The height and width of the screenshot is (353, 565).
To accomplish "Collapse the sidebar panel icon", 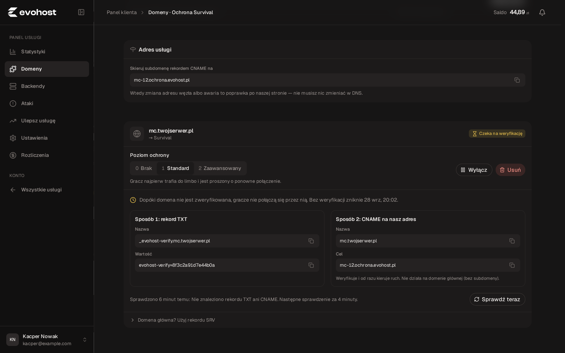I will point(81,12).
